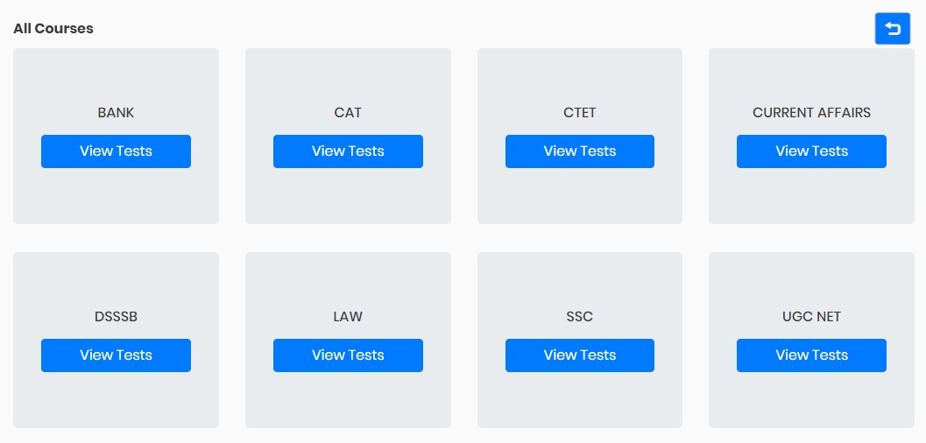Open the CTET View Tests button
The width and height of the screenshot is (926, 443).
pyautogui.click(x=579, y=151)
